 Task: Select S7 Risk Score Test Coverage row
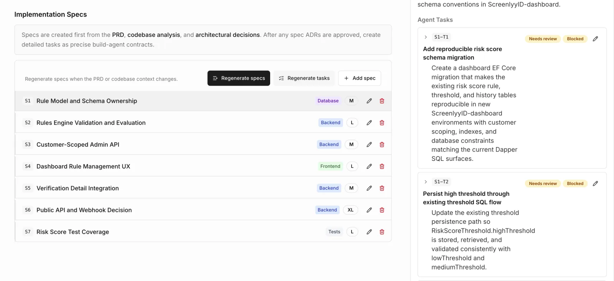click(203, 232)
